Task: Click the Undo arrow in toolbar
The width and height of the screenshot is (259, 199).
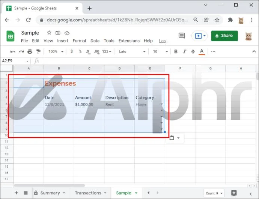Action: coord(13,51)
